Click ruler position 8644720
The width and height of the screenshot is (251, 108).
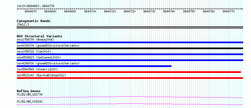130,11
